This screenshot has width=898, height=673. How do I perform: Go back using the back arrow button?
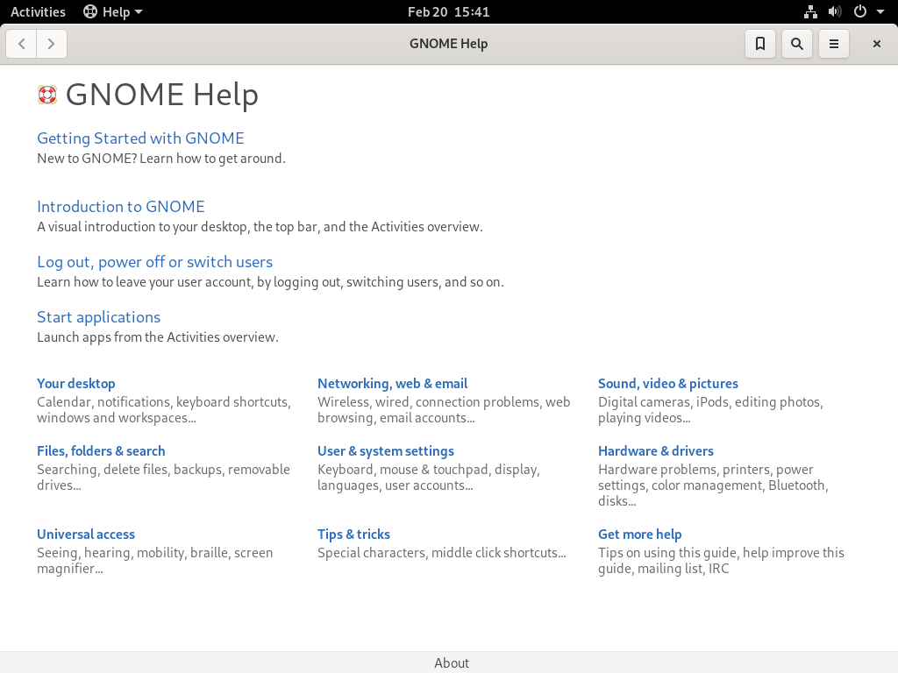[22, 44]
